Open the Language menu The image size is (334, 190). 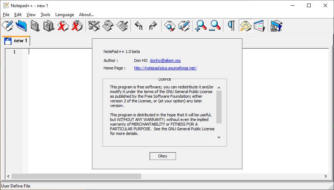tap(65, 15)
